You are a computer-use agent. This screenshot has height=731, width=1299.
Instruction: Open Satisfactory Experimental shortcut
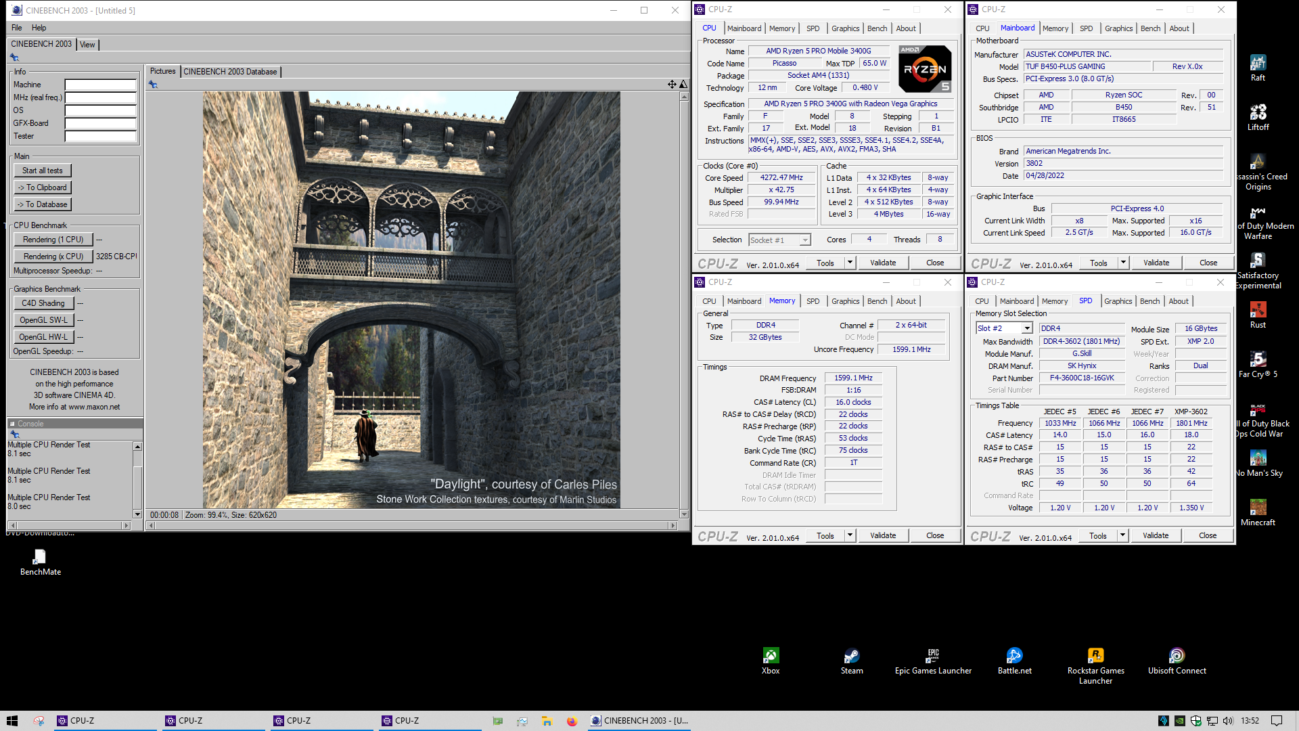[1258, 271]
